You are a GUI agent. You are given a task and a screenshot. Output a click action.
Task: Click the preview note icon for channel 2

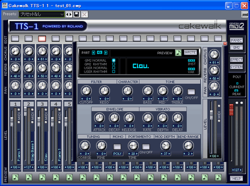(x=28, y=177)
